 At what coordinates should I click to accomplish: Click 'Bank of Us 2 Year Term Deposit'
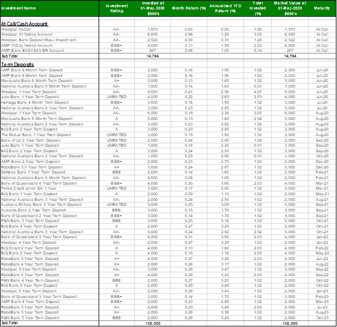pyautogui.click(x=31, y=141)
